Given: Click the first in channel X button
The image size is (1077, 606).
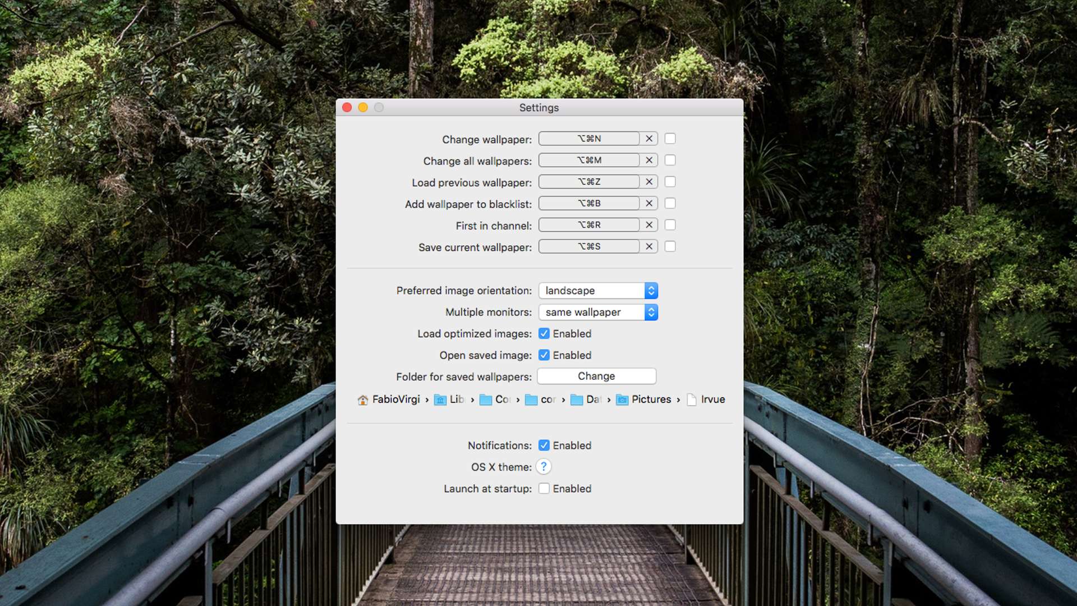Looking at the screenshot, I should (x=648, y=225).
